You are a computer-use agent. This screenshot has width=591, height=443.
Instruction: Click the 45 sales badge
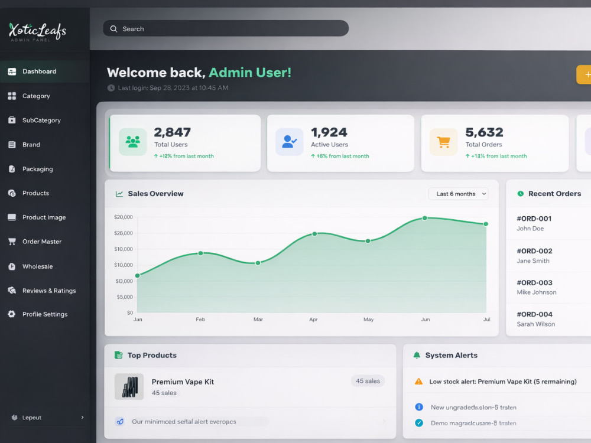tap(368, 381)
